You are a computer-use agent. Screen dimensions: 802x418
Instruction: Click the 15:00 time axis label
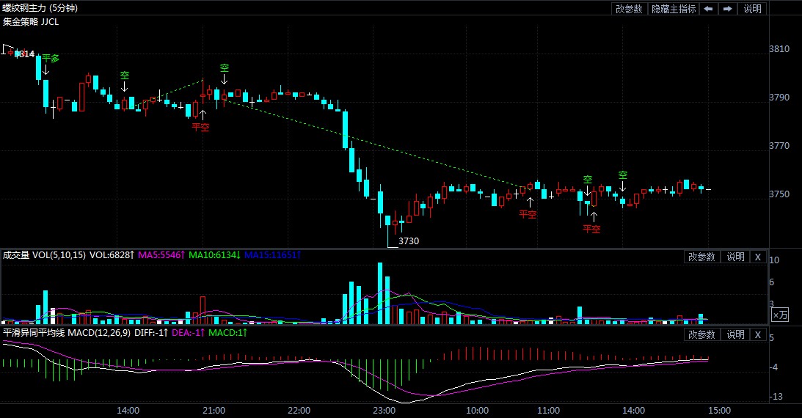tap(719, 411)
